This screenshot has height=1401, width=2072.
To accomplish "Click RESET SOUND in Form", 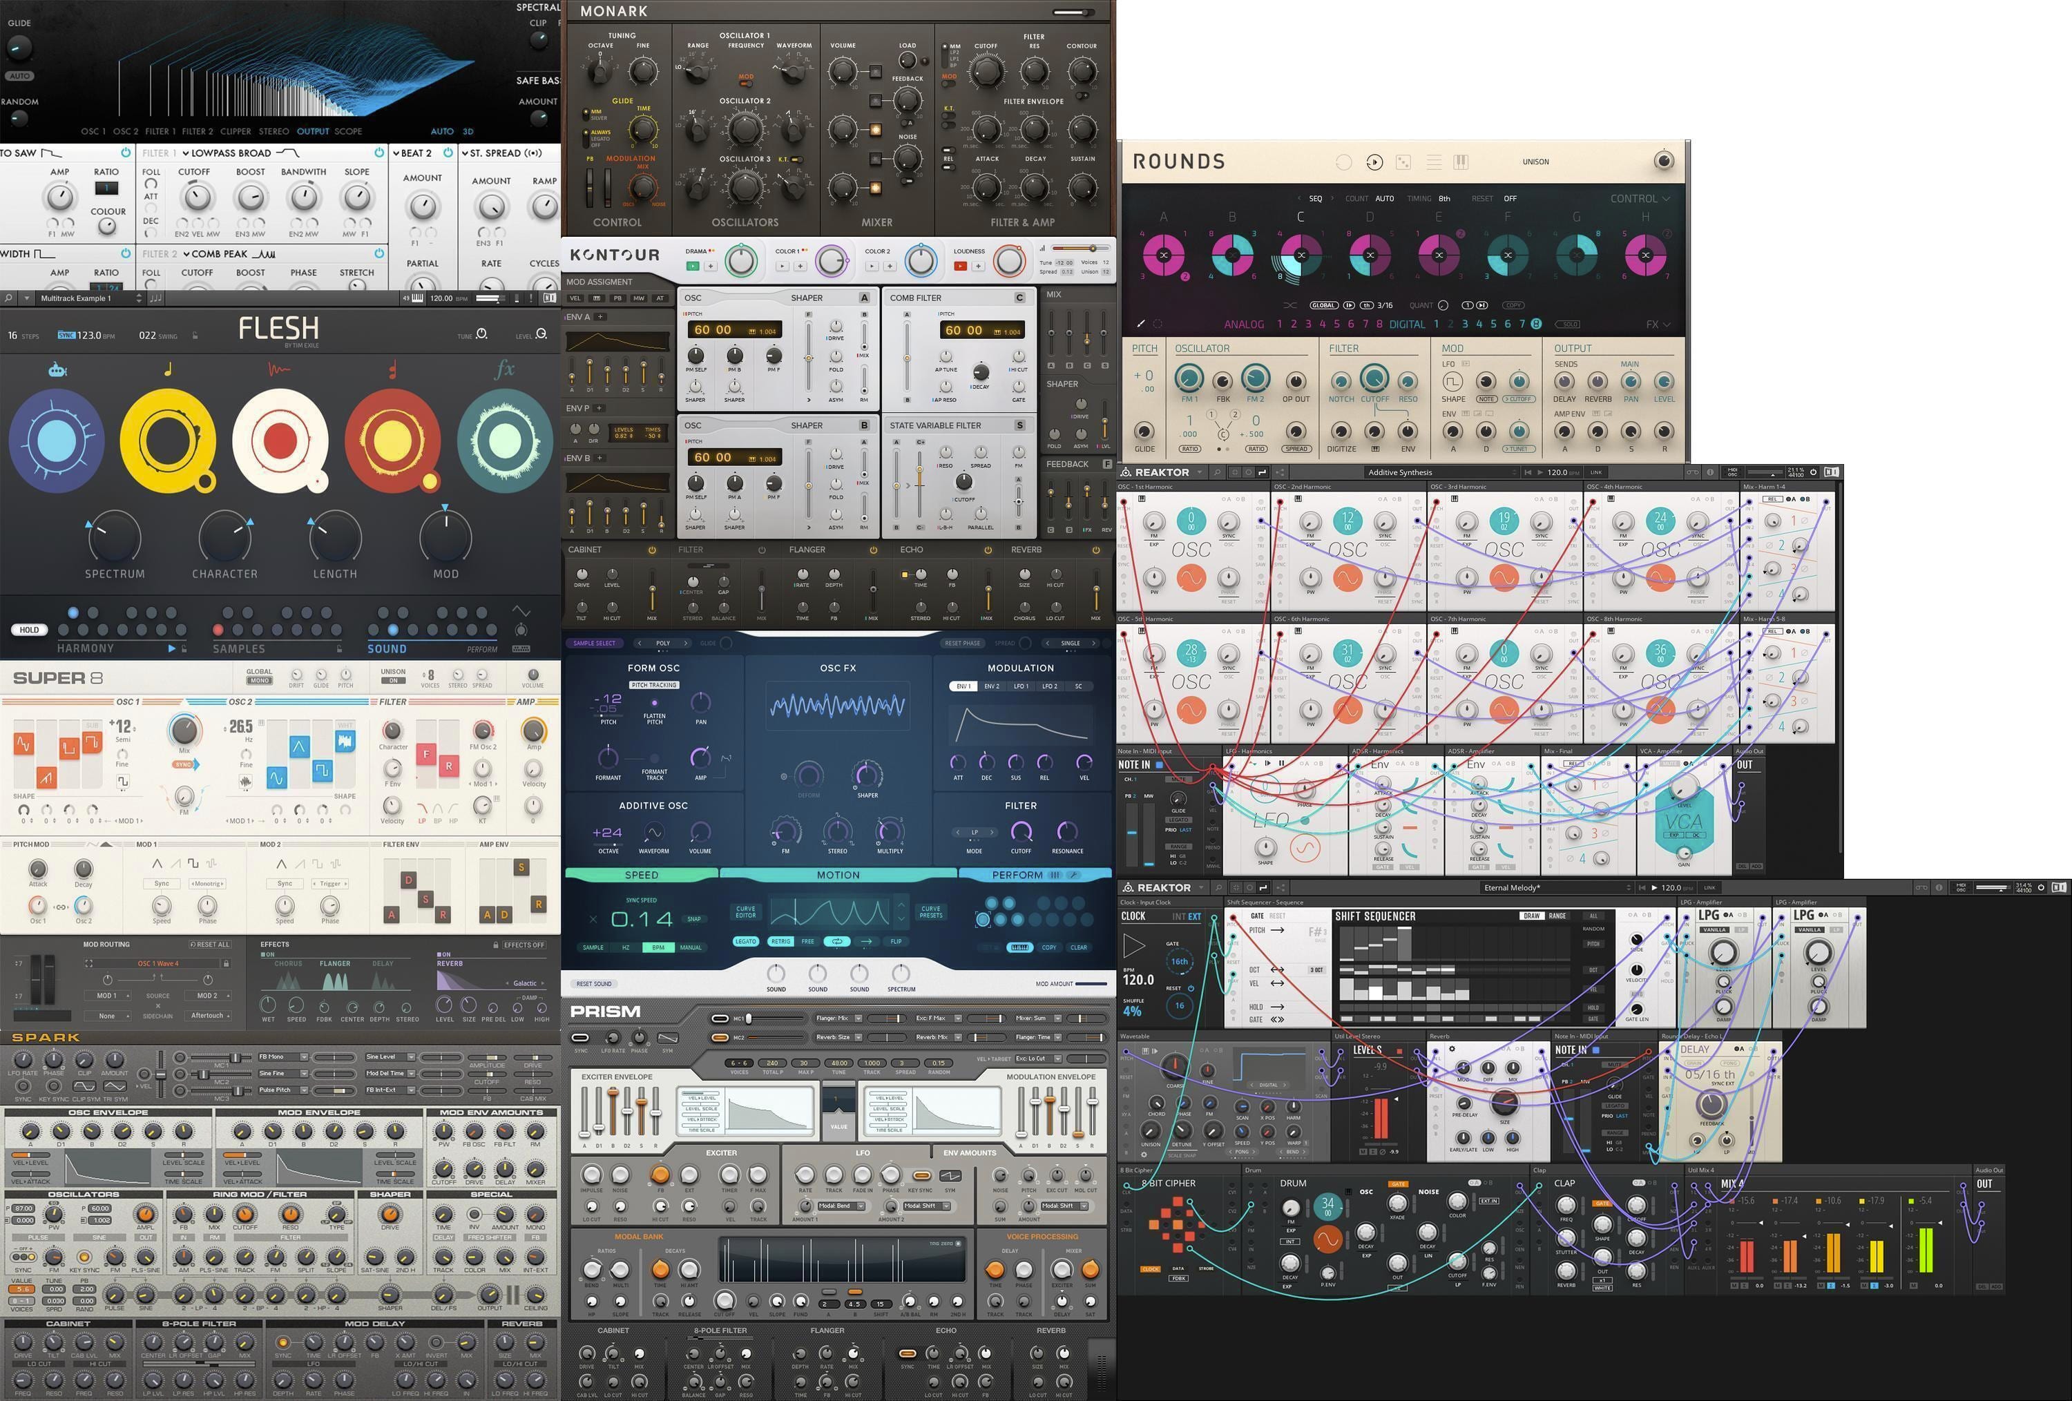I will [594, 984].
